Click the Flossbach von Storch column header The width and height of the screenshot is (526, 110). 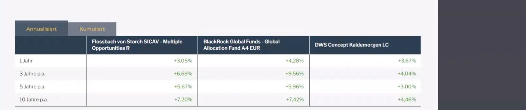coord(137,45)
